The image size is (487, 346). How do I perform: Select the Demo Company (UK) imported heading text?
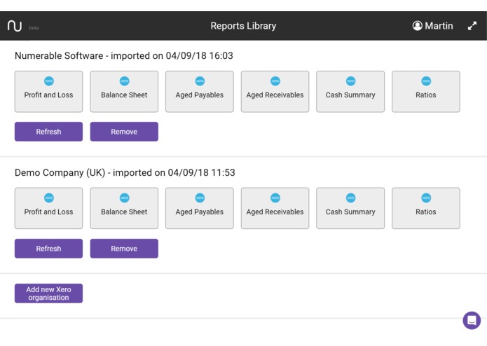pos(125,172)
